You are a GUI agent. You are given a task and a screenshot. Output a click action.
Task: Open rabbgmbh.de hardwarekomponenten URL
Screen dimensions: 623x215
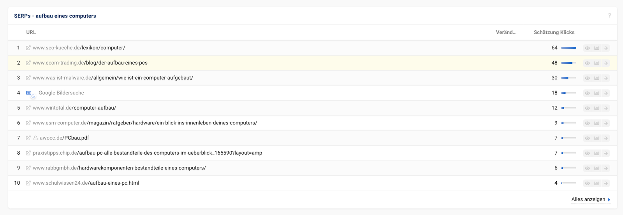coord(119,168)
